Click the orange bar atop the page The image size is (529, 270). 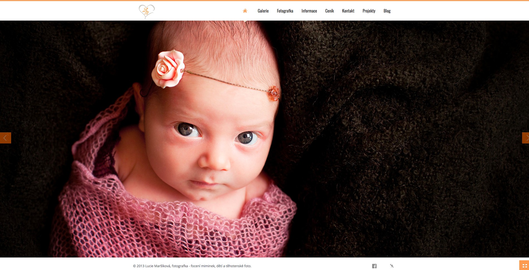click(x=264, y=1)
